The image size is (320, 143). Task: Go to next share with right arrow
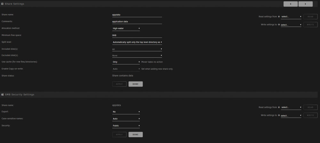(306, 4)
